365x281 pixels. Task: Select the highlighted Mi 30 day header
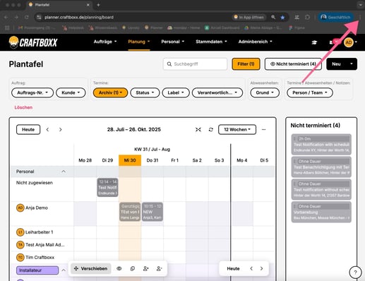[130, 160]
